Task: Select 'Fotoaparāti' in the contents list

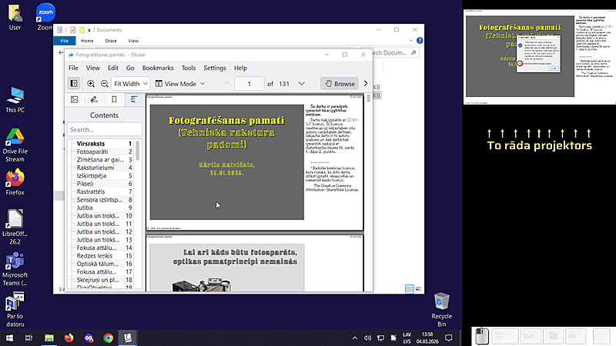Action: [x=92, y=152]
